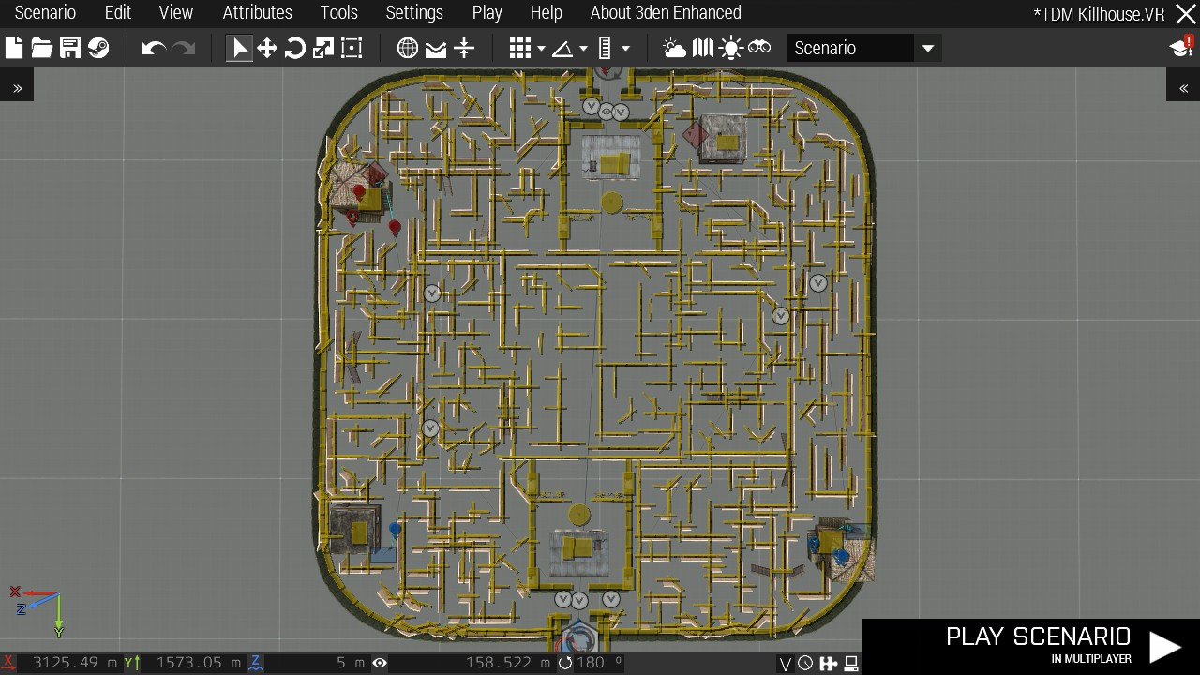Toggle the globe map view button
The width and height of the screenshot is (1200, 675).
[408, 48]
